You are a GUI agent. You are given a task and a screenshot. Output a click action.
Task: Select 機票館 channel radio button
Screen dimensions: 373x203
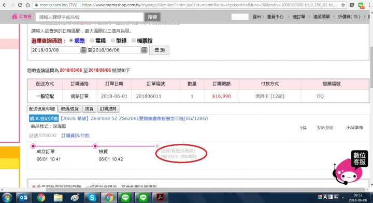[x=134, y=40]
